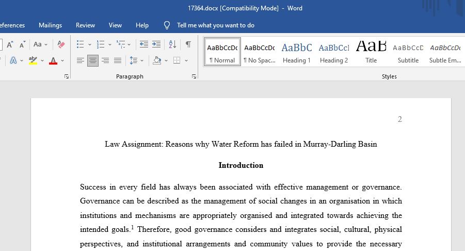
Task: Click Tell me what you want to do
Action: click(x=216, y=25)
